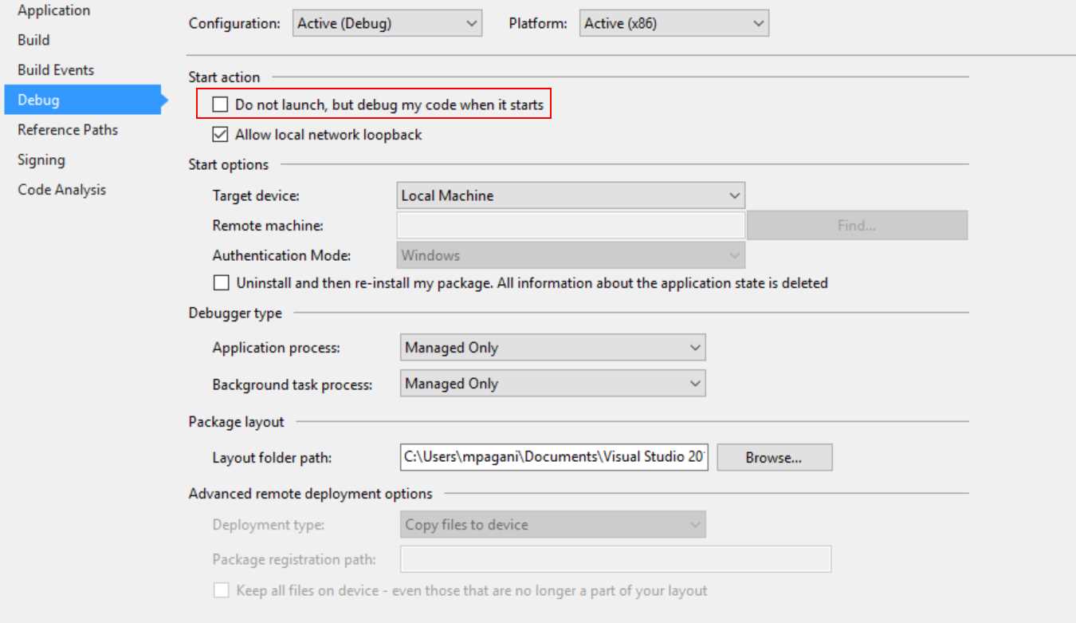The image size is (1076, 623).
Task: Go to the Code Analysis section
Action: pyautogui.click(x=61, y=189)
